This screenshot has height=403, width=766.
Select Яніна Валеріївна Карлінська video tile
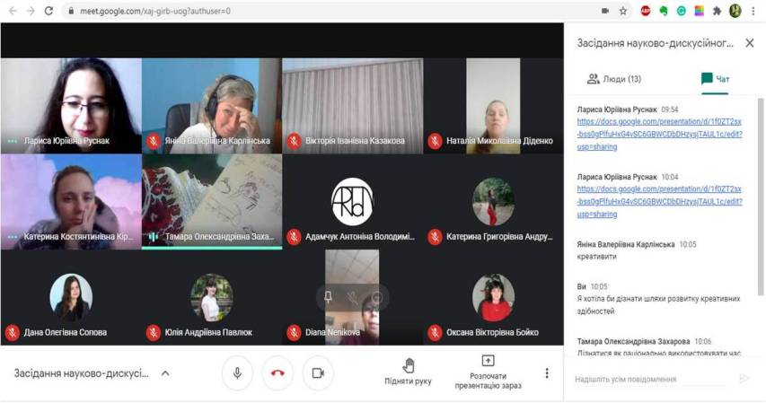pyautogui.click(x=212, y=106)
